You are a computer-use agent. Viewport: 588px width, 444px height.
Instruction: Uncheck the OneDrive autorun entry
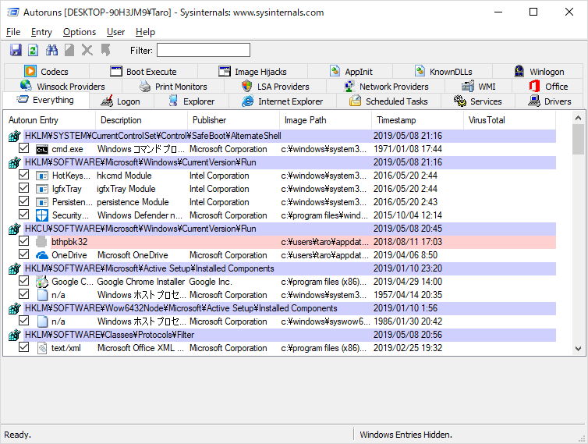(x=23, y=254)
